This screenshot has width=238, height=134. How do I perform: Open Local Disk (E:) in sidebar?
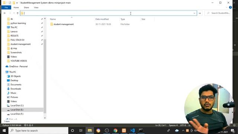17,110
